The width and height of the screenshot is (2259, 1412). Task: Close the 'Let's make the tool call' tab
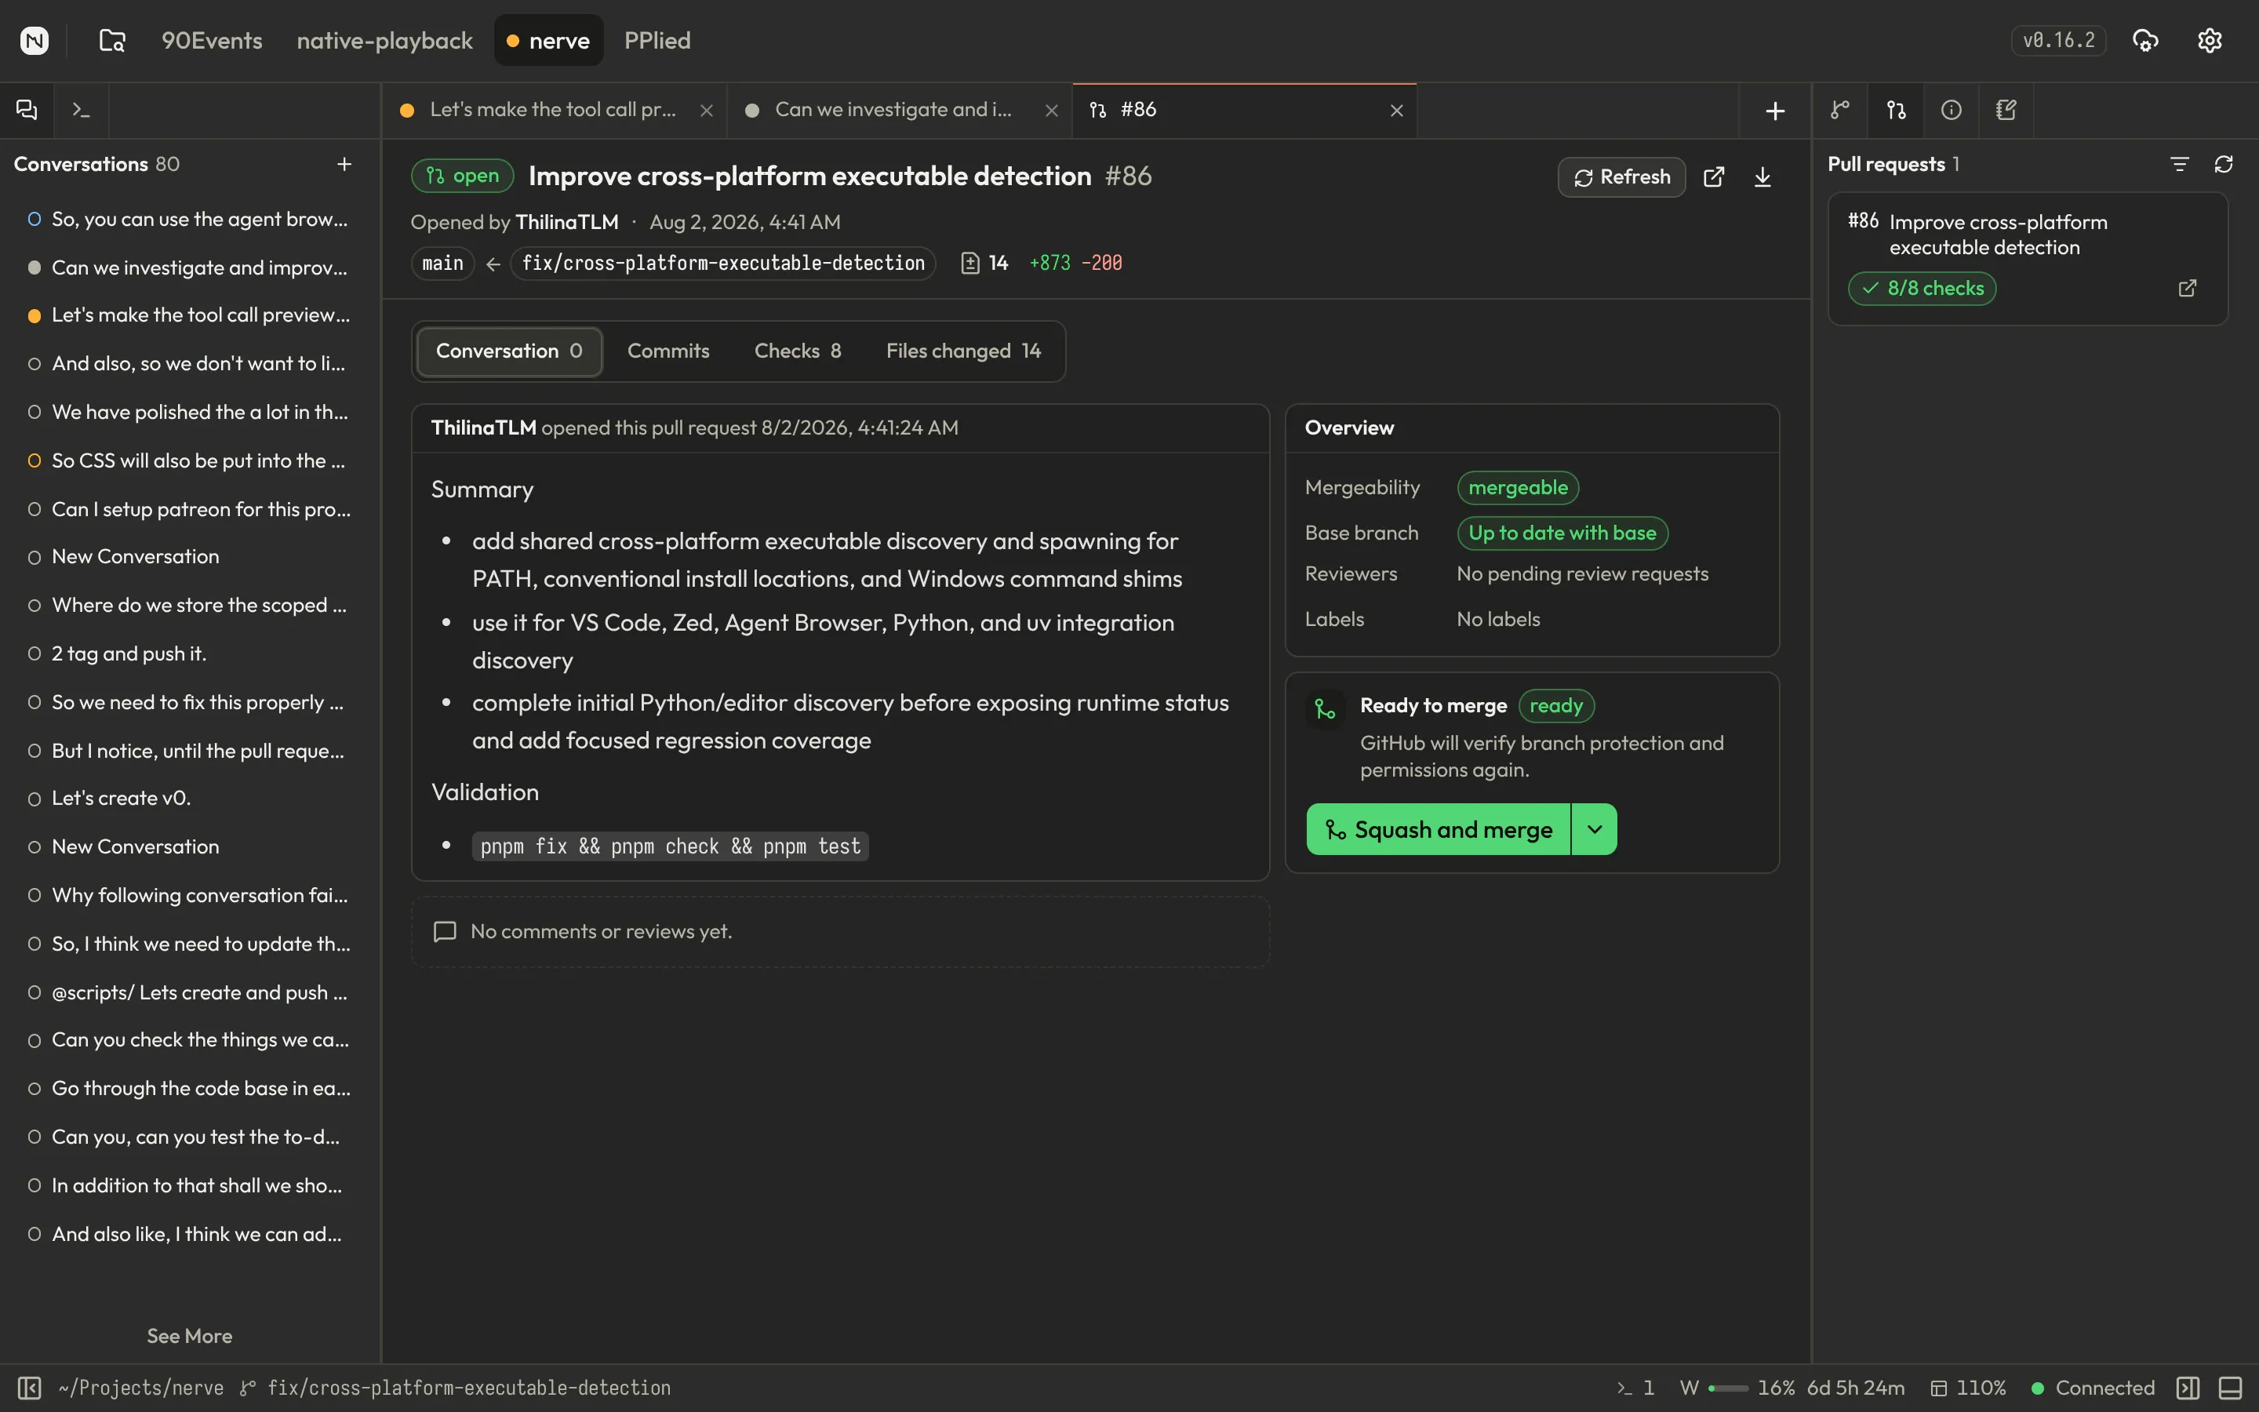click(707, 110)
